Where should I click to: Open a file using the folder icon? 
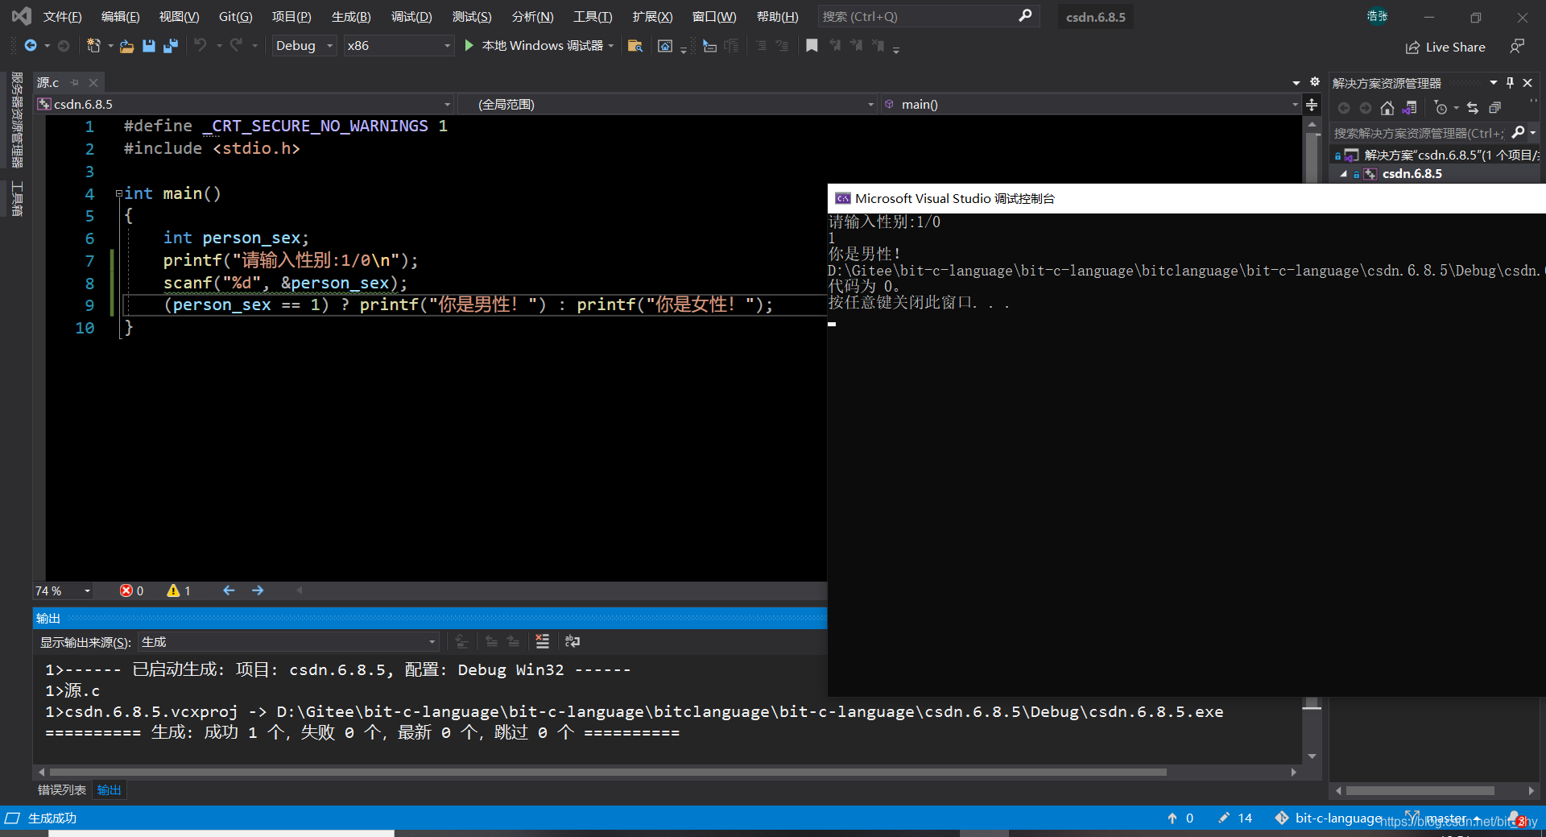click(x=126, y=46)
